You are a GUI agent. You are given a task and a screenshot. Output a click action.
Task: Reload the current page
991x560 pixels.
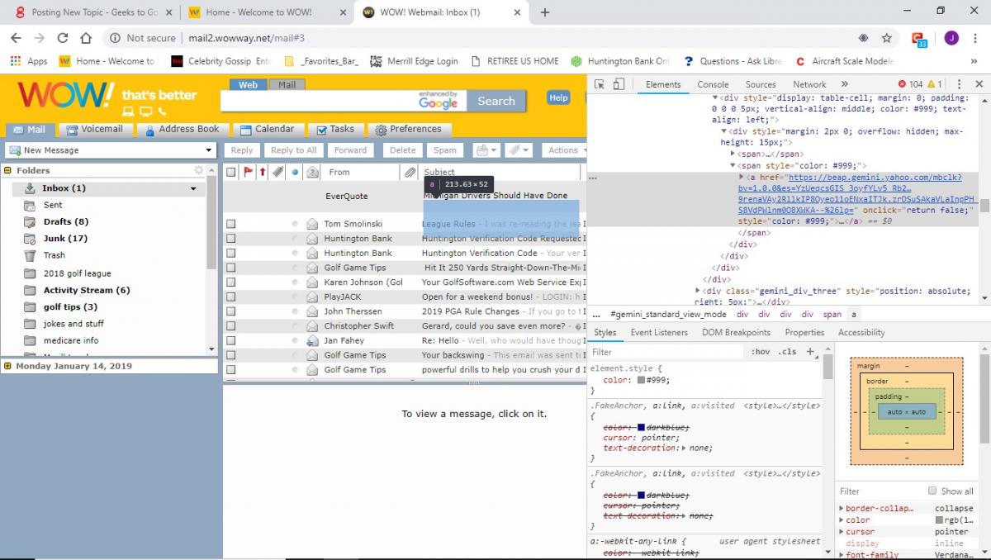tap(63, 38)
